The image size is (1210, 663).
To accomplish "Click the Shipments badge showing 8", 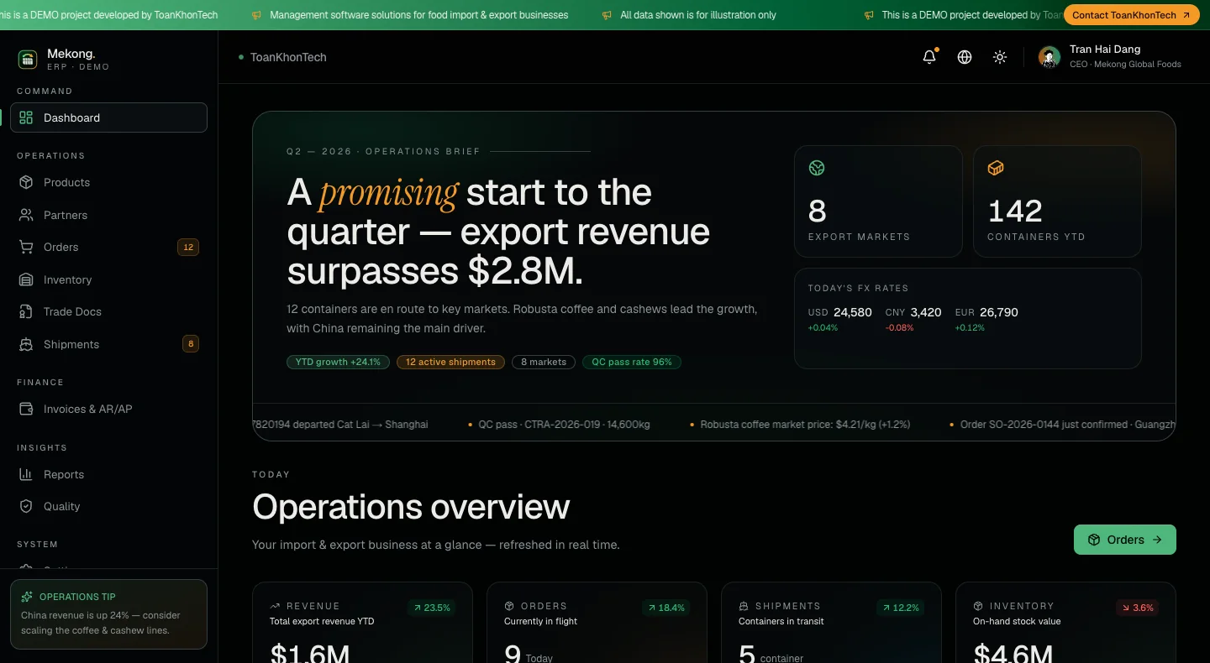I will pyautogui.click(x=191, y=343).
